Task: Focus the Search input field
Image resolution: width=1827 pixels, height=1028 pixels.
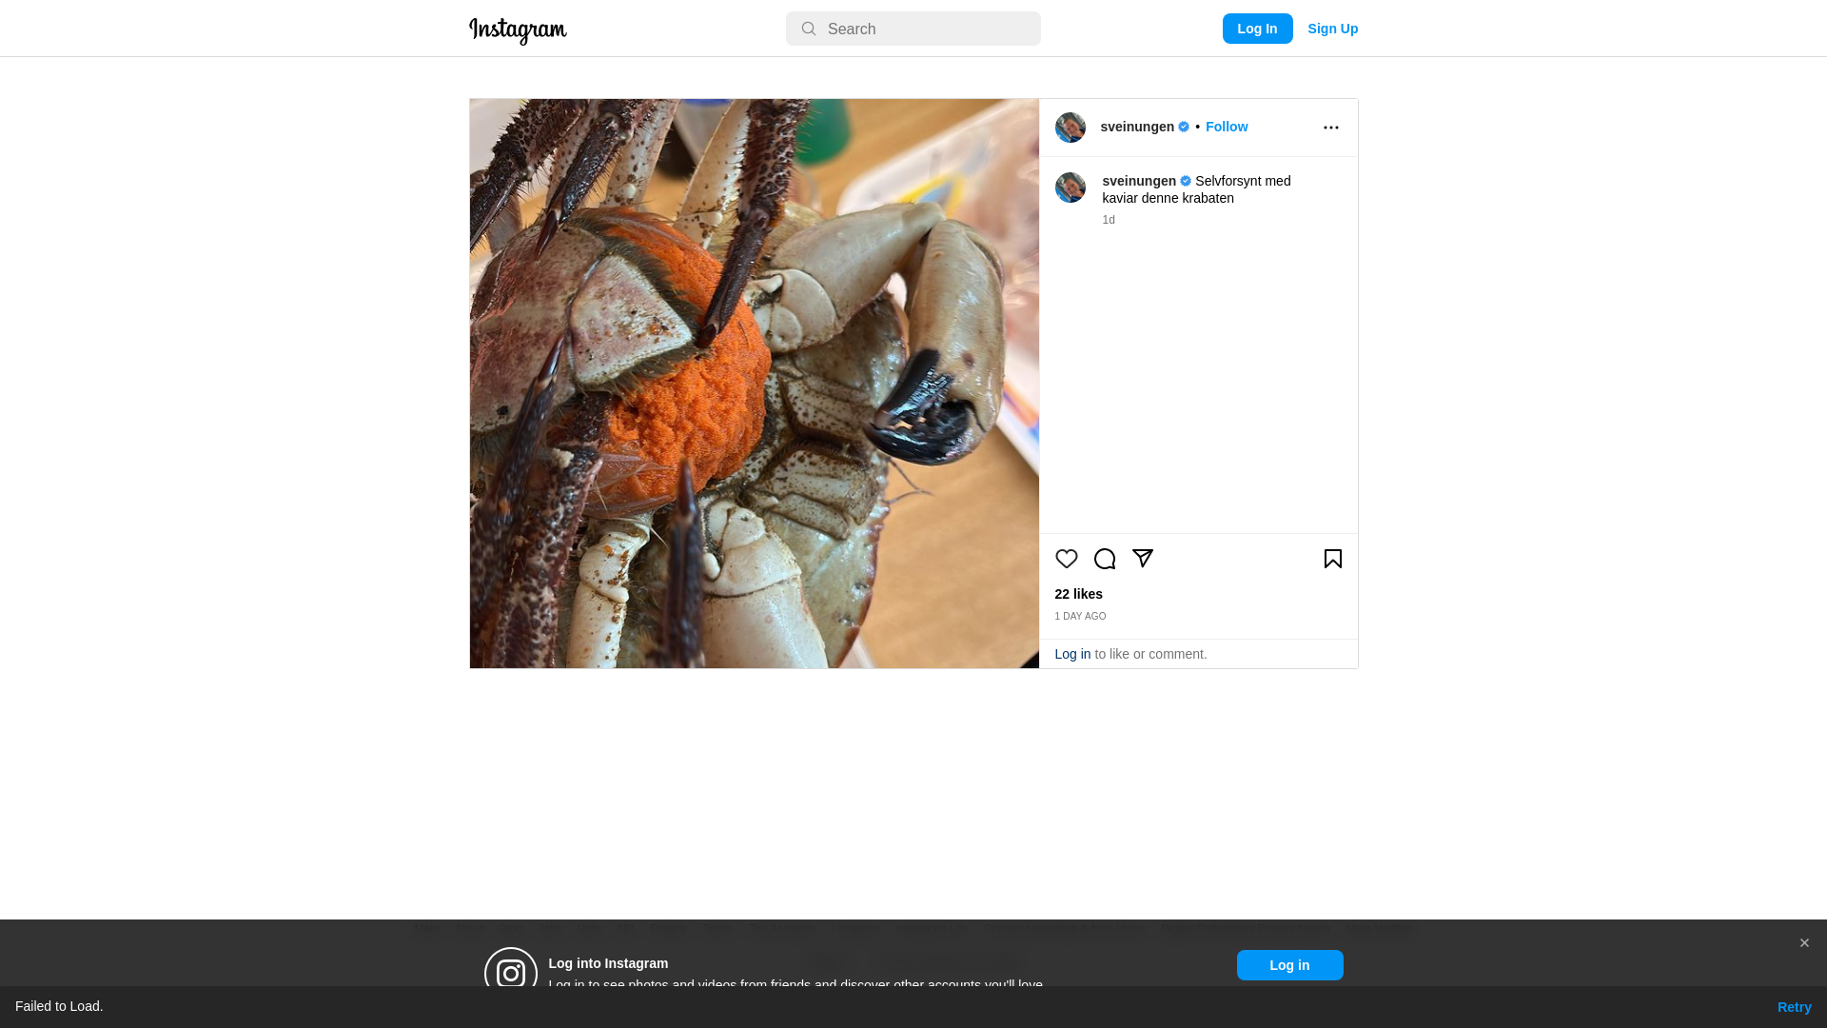Action: (x=913, y=29)
